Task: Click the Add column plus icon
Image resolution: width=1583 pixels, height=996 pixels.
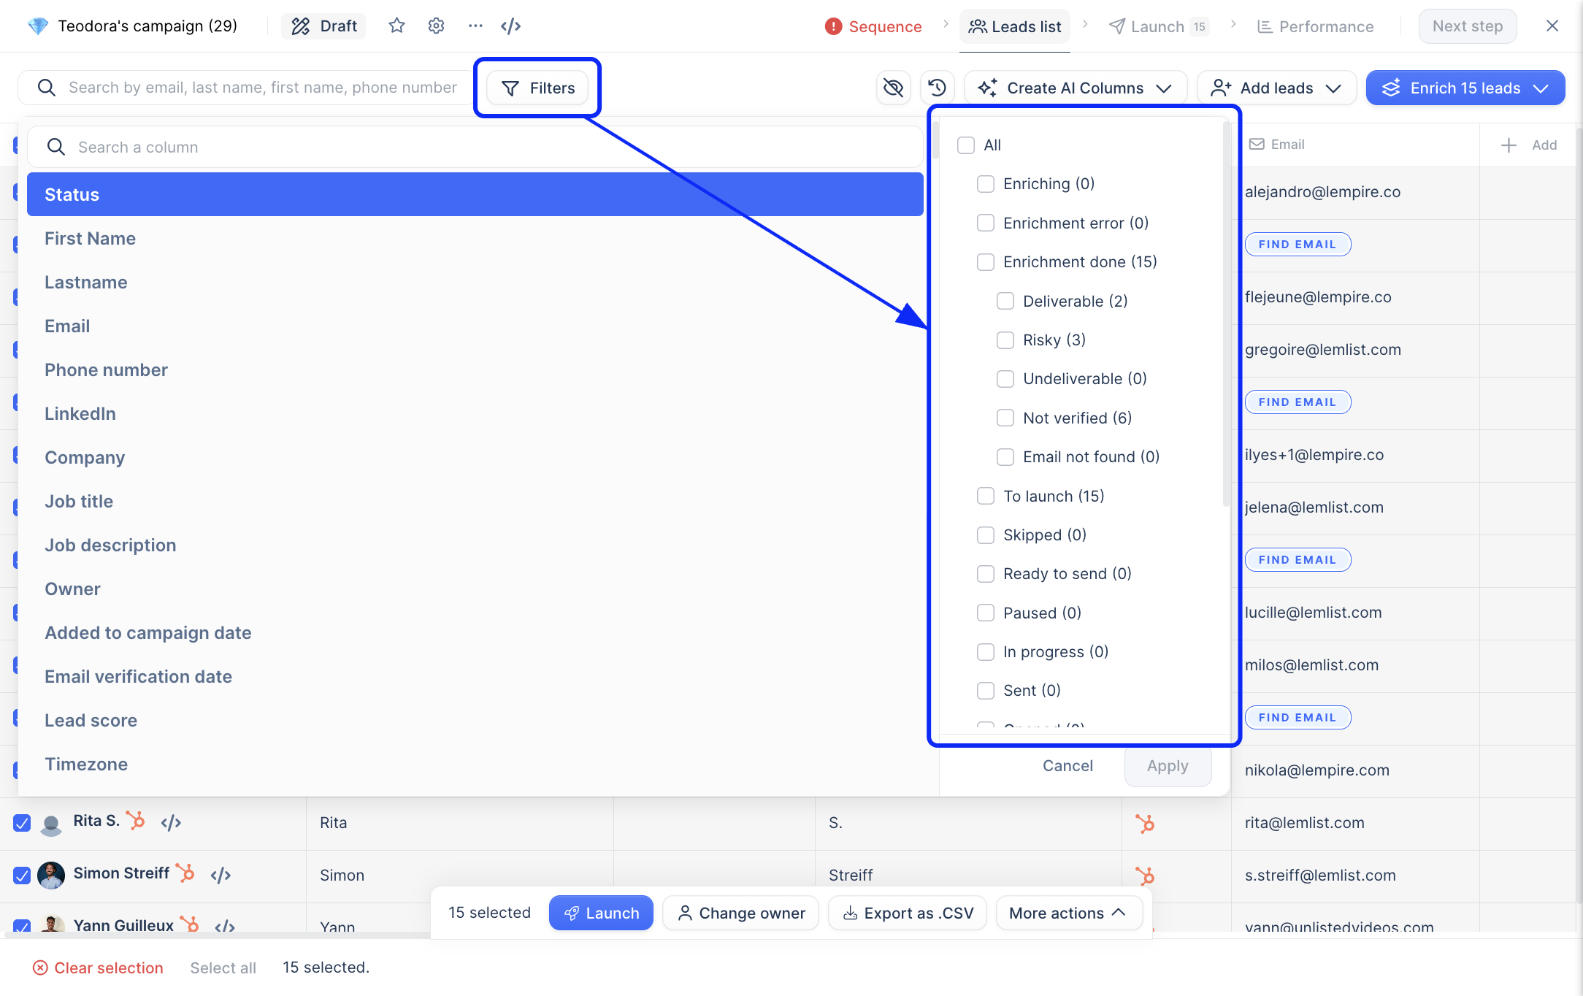Action: pyautogui.click(x=1509, y=145)
